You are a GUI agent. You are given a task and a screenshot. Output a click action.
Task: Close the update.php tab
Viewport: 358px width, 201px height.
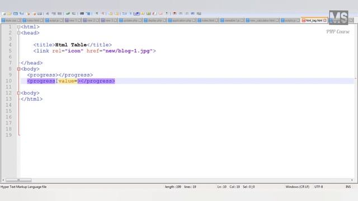(140, 21)
